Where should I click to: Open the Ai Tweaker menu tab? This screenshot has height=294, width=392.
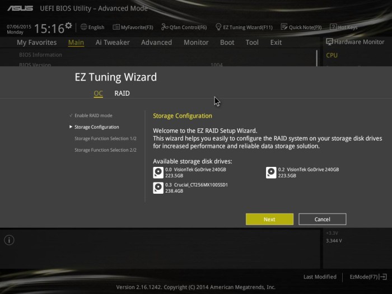tap(113, 42)
